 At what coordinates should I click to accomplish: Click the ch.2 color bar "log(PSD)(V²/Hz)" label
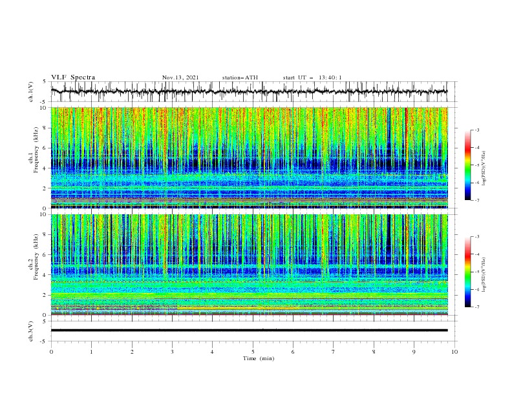pos(485,274)
